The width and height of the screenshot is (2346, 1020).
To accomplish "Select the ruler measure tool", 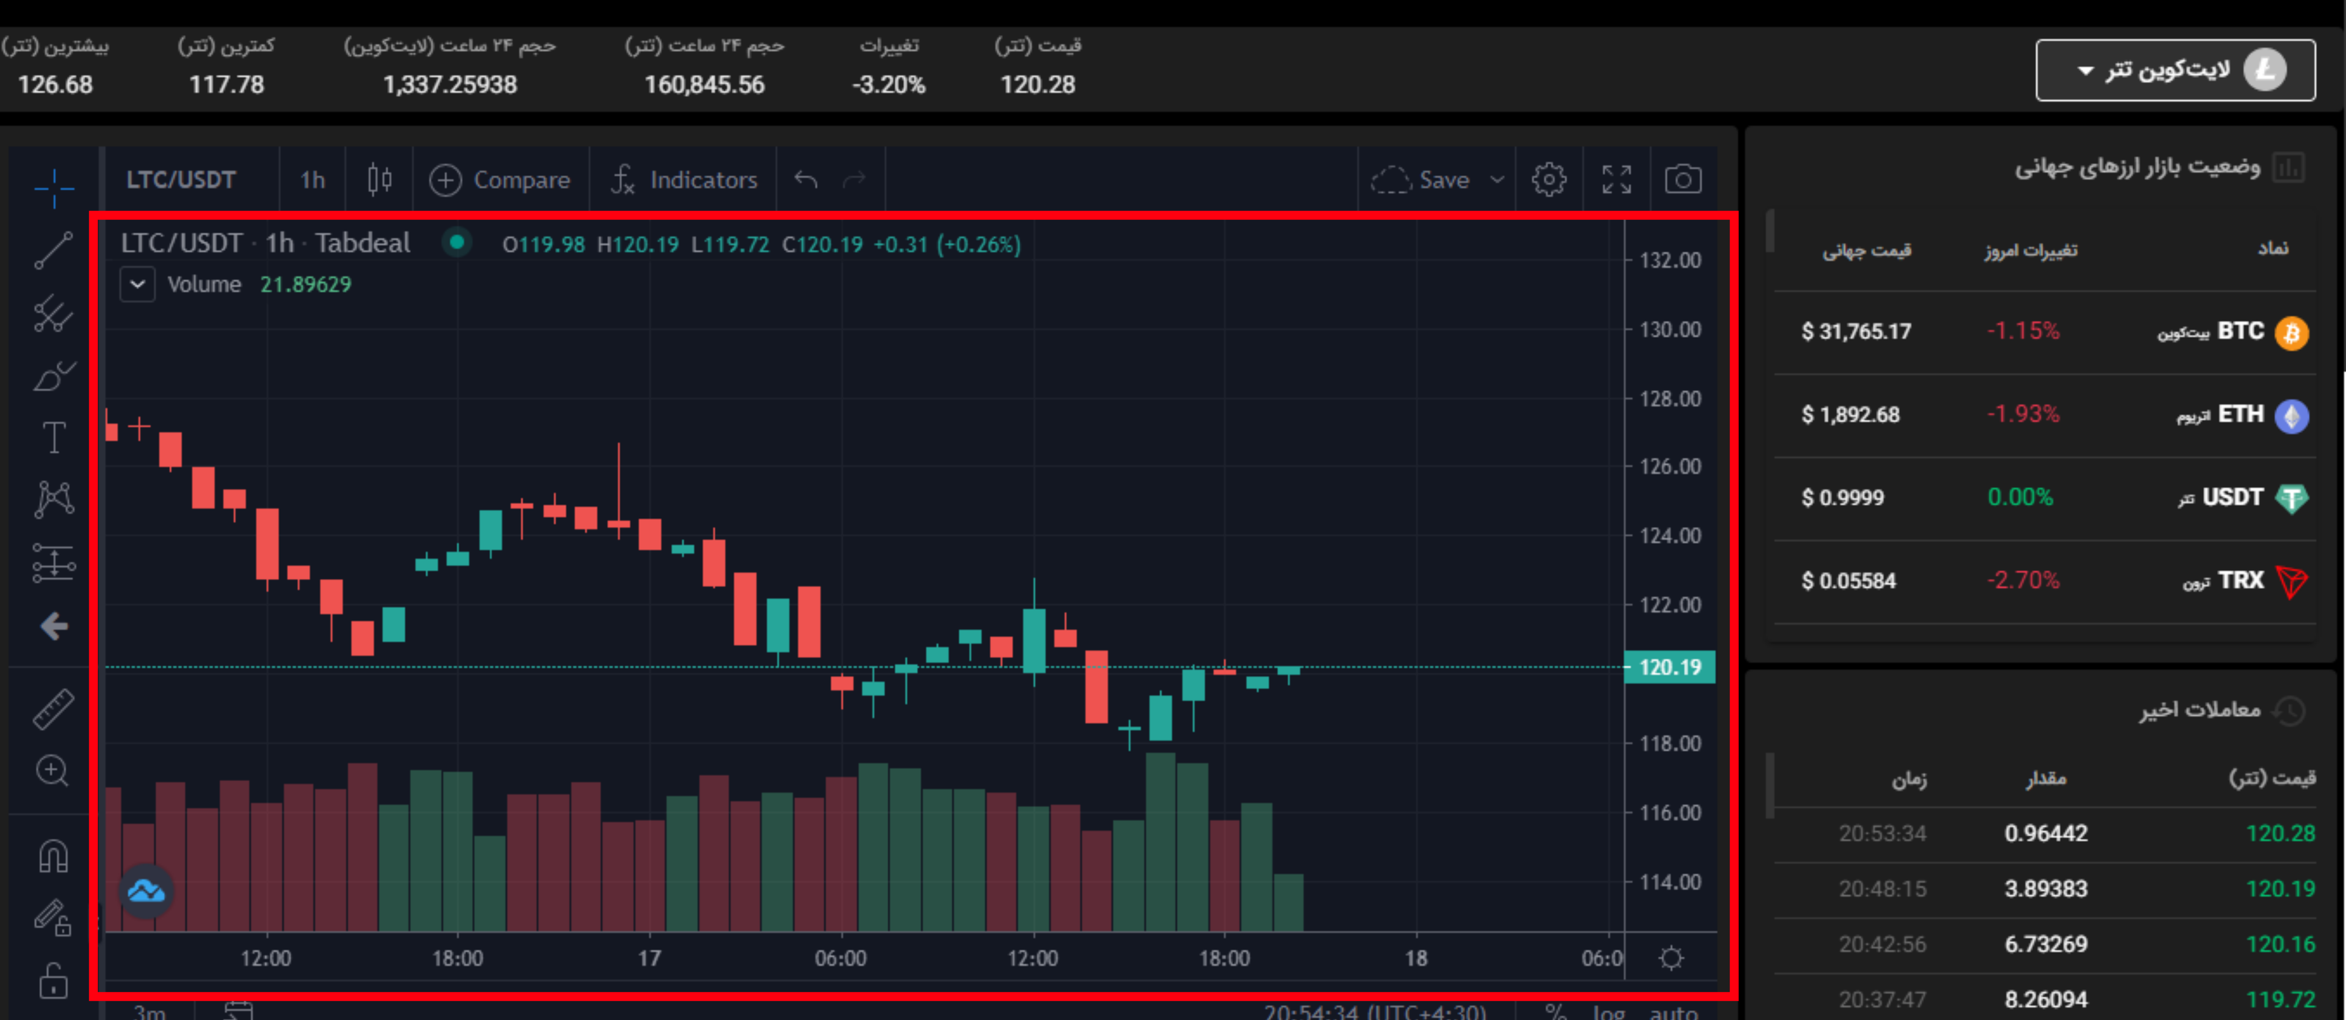I will 54,709.
